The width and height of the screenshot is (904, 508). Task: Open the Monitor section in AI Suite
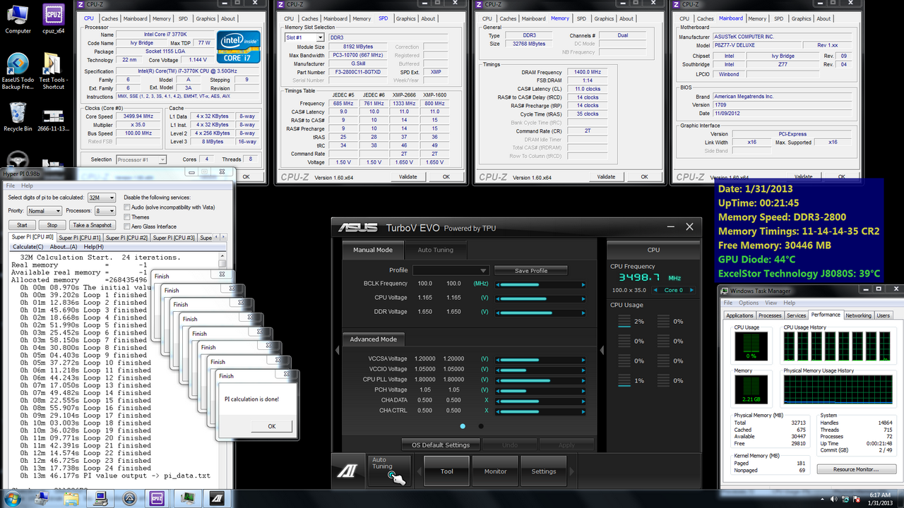(x=495, y=471)
